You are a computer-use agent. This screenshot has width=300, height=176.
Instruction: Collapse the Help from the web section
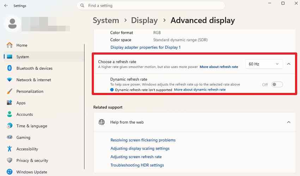(289, 122)
